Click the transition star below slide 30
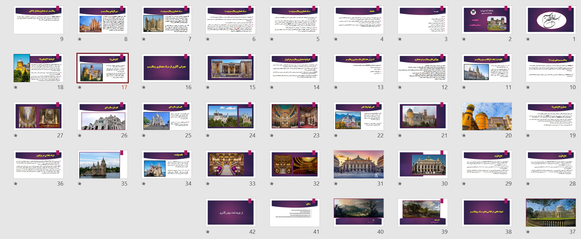The width and height of the screenshot is (581, 239). click(x=400, y=184)
